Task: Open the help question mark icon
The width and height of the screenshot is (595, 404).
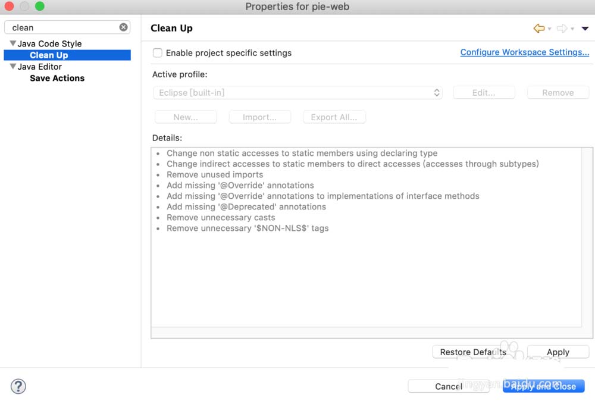Action: 18,387
